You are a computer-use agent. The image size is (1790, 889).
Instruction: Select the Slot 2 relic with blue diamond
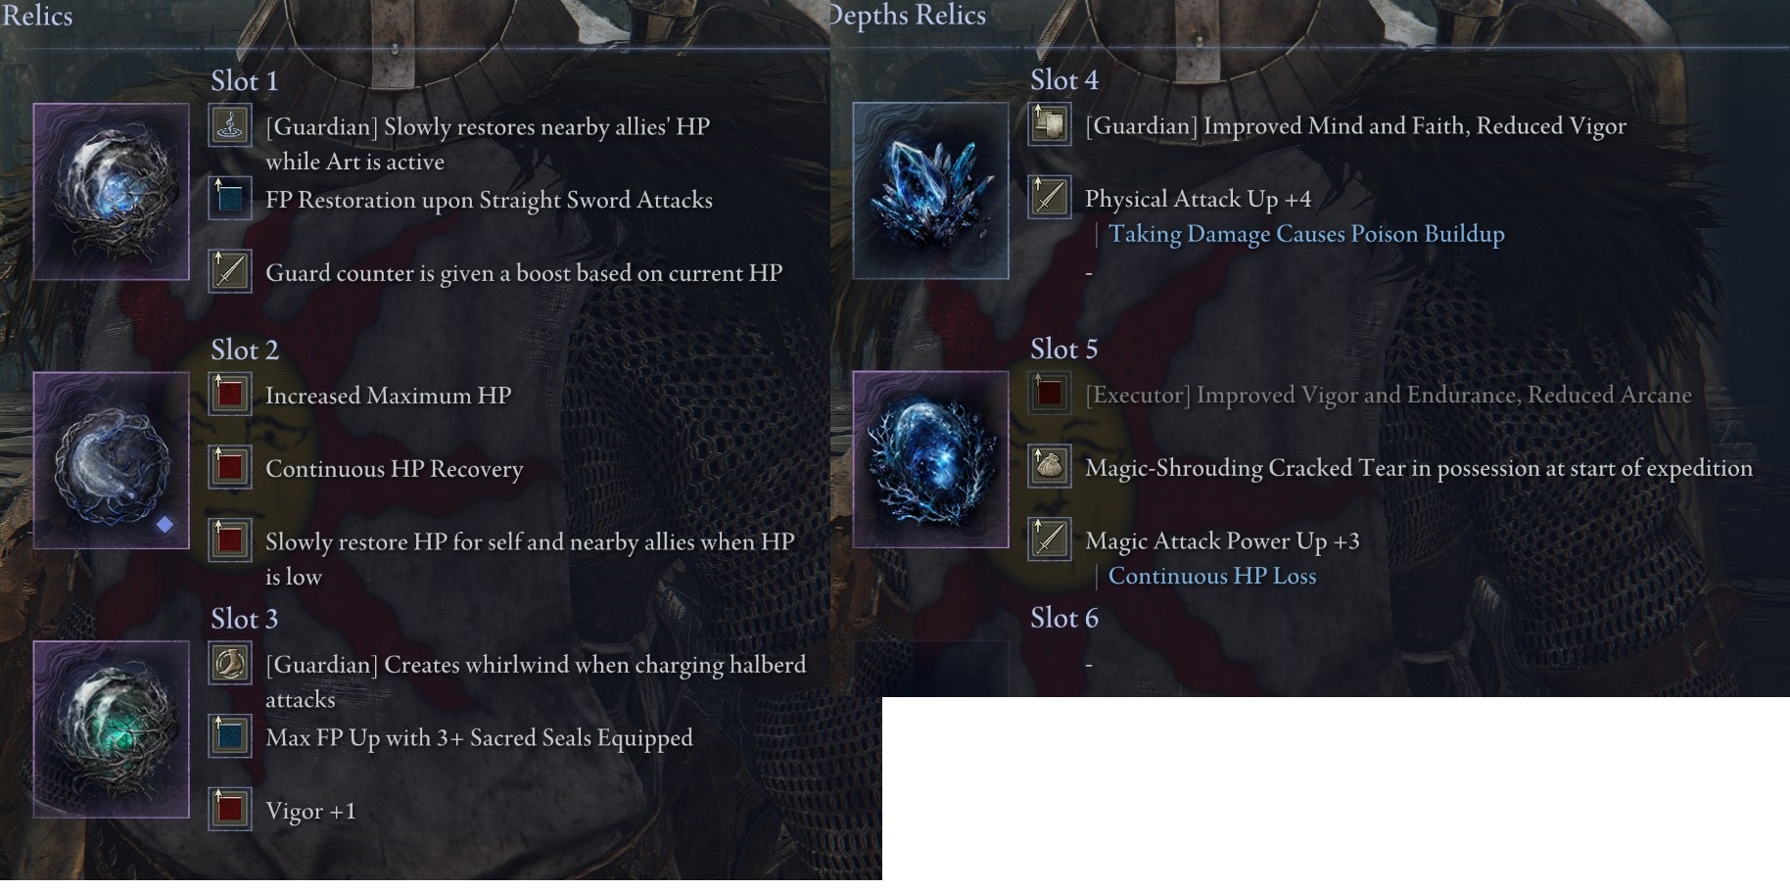point(112,460)
